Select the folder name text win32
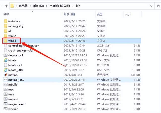This screenshot has width=161, height=113. [12, 36]
